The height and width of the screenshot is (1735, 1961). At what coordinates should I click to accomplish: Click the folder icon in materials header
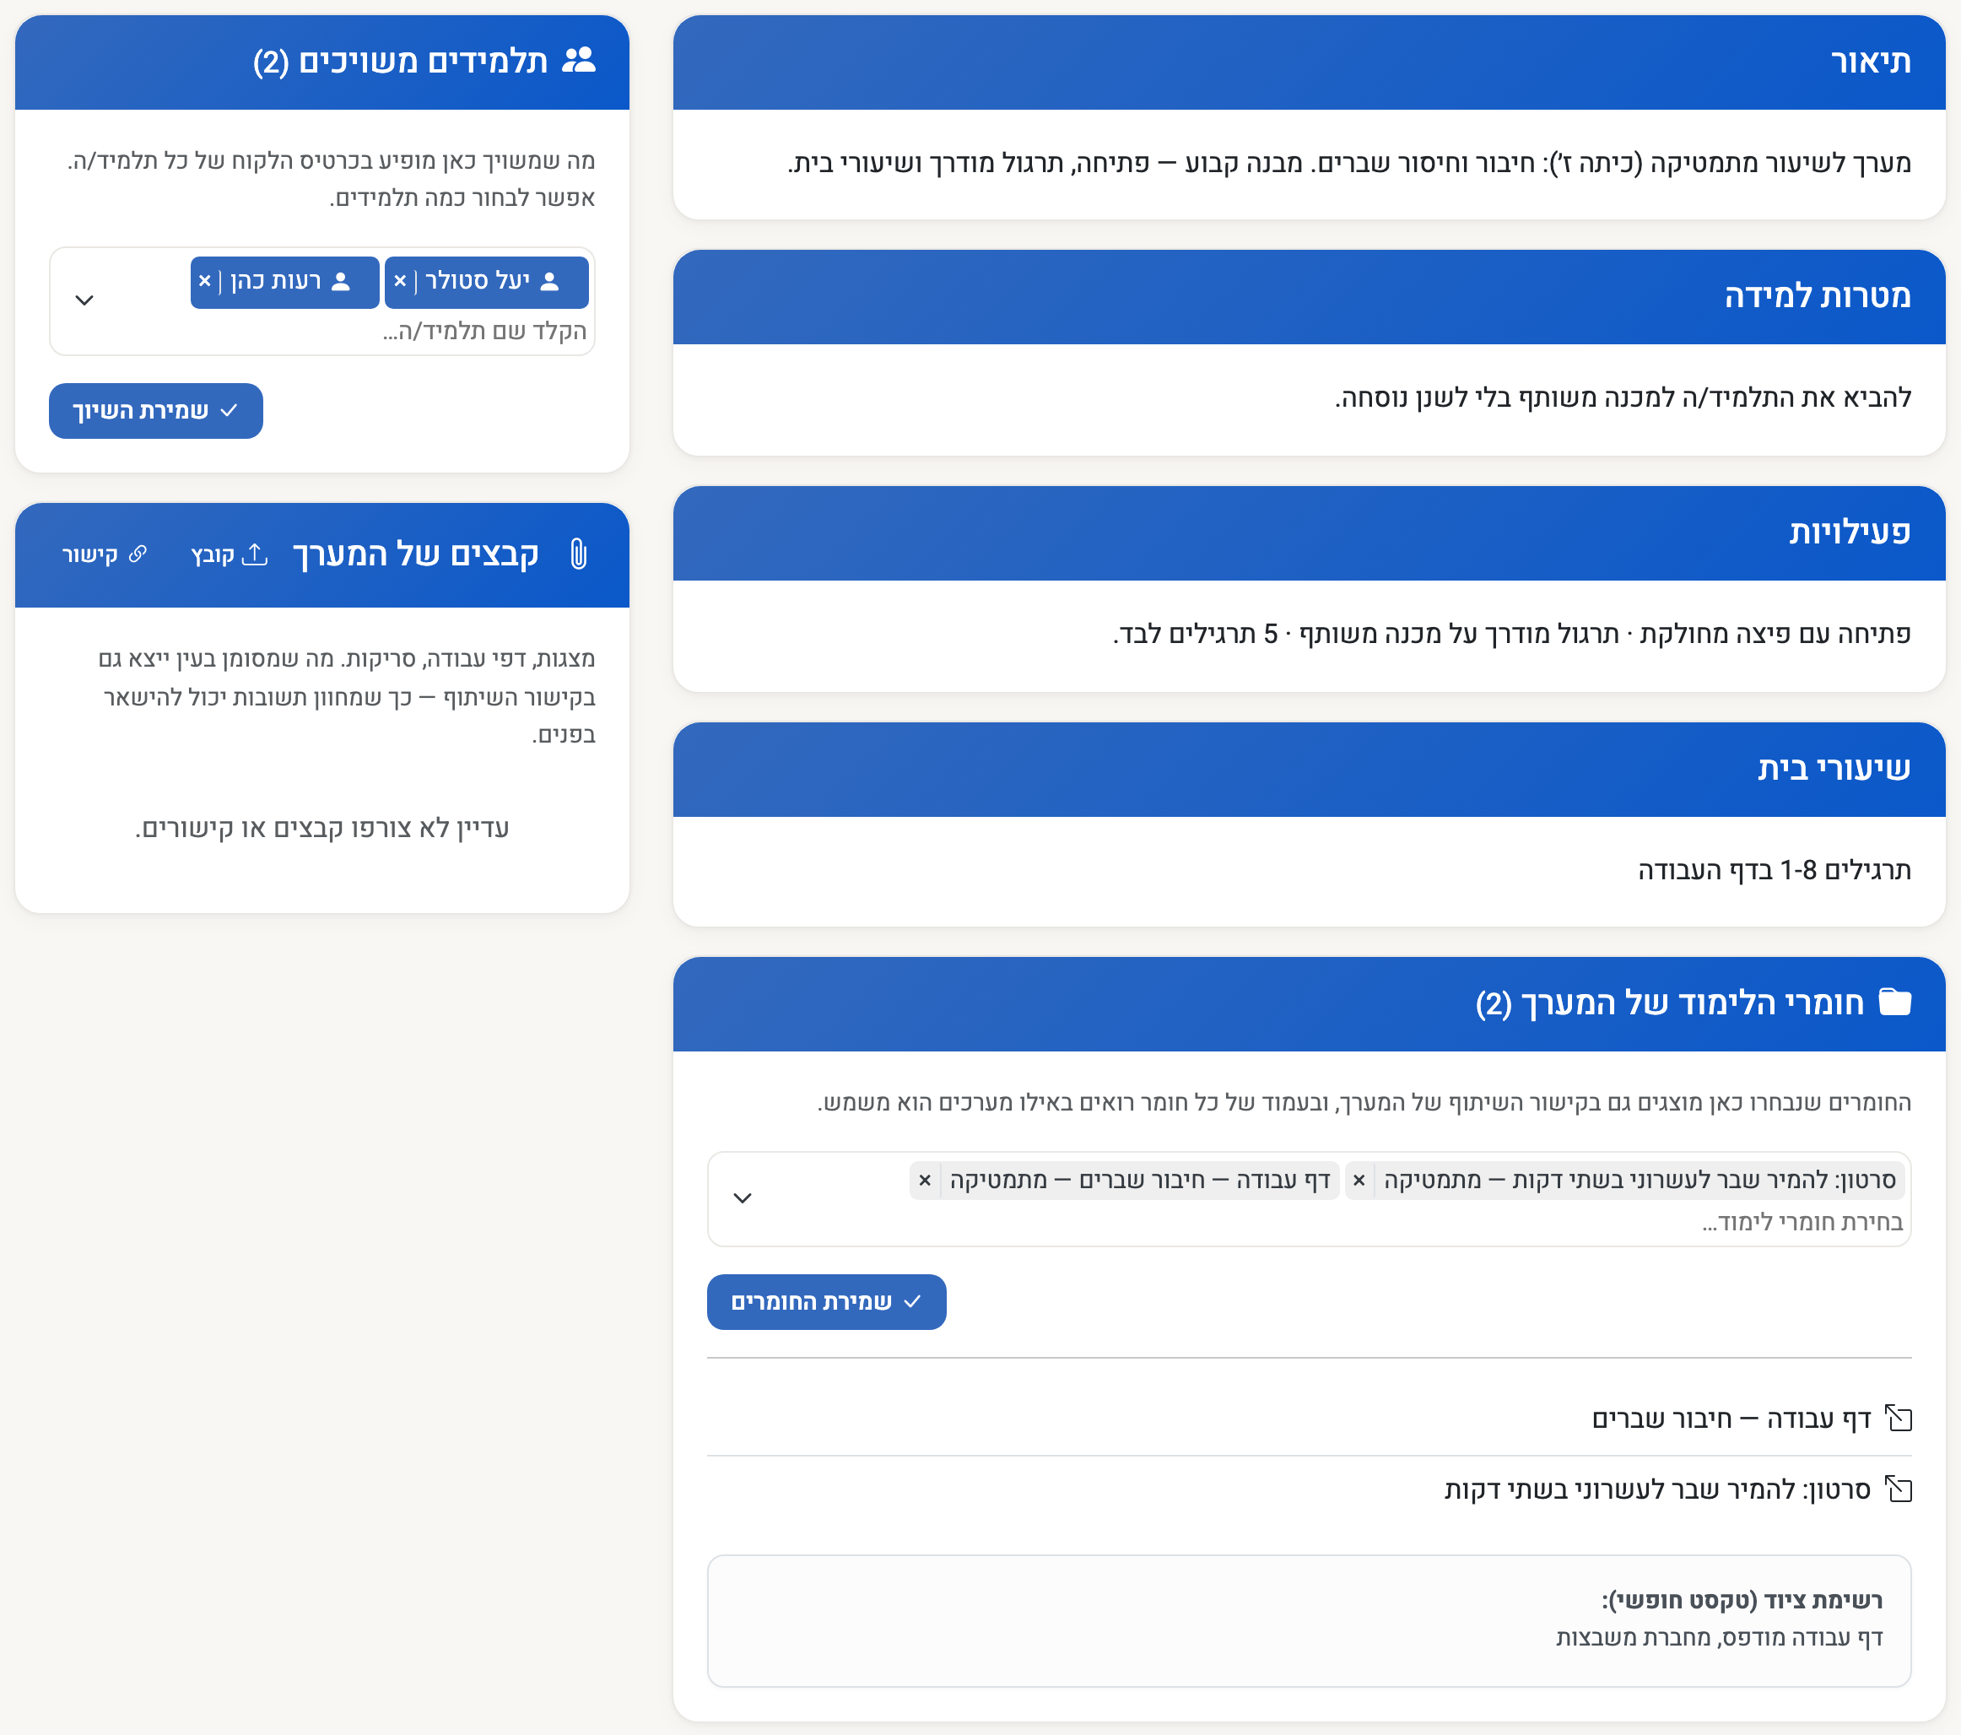pyautogui.click(x=1895, y=1003)
